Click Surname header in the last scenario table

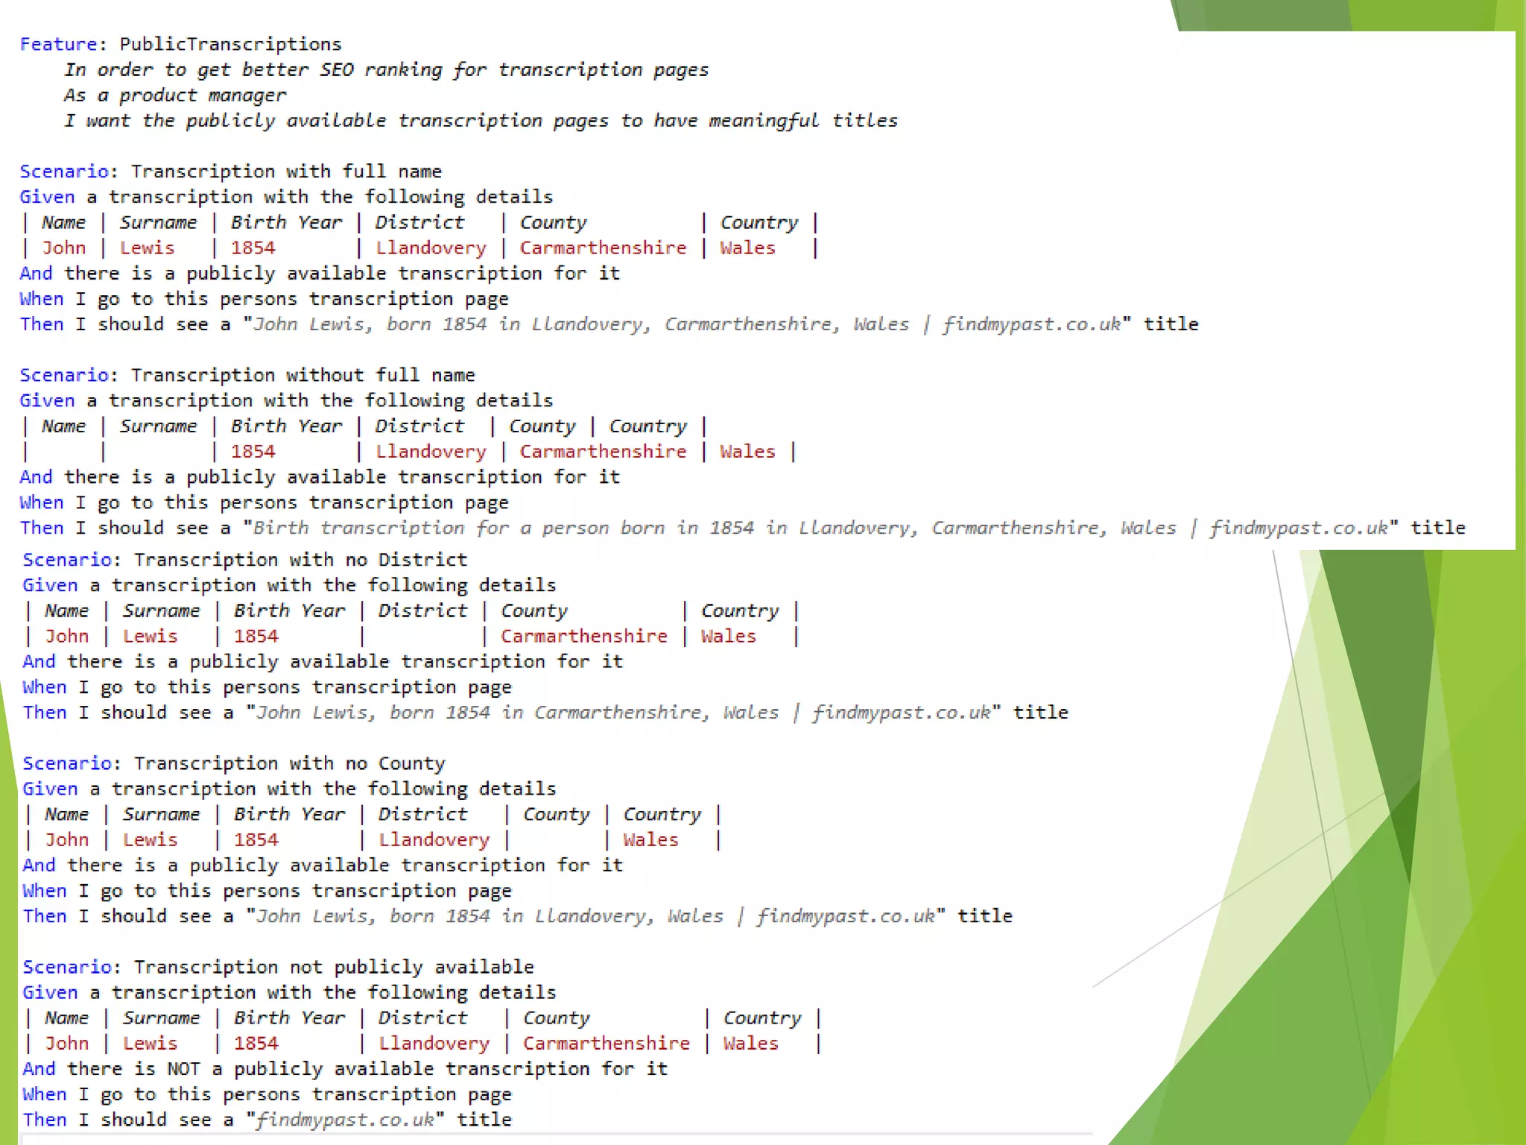pos(161,1018)
